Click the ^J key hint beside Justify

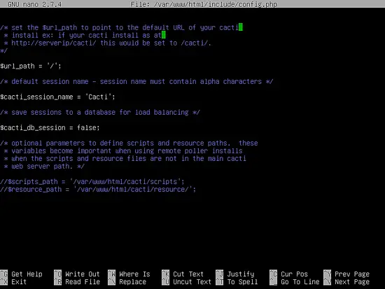tap(220, 274)
